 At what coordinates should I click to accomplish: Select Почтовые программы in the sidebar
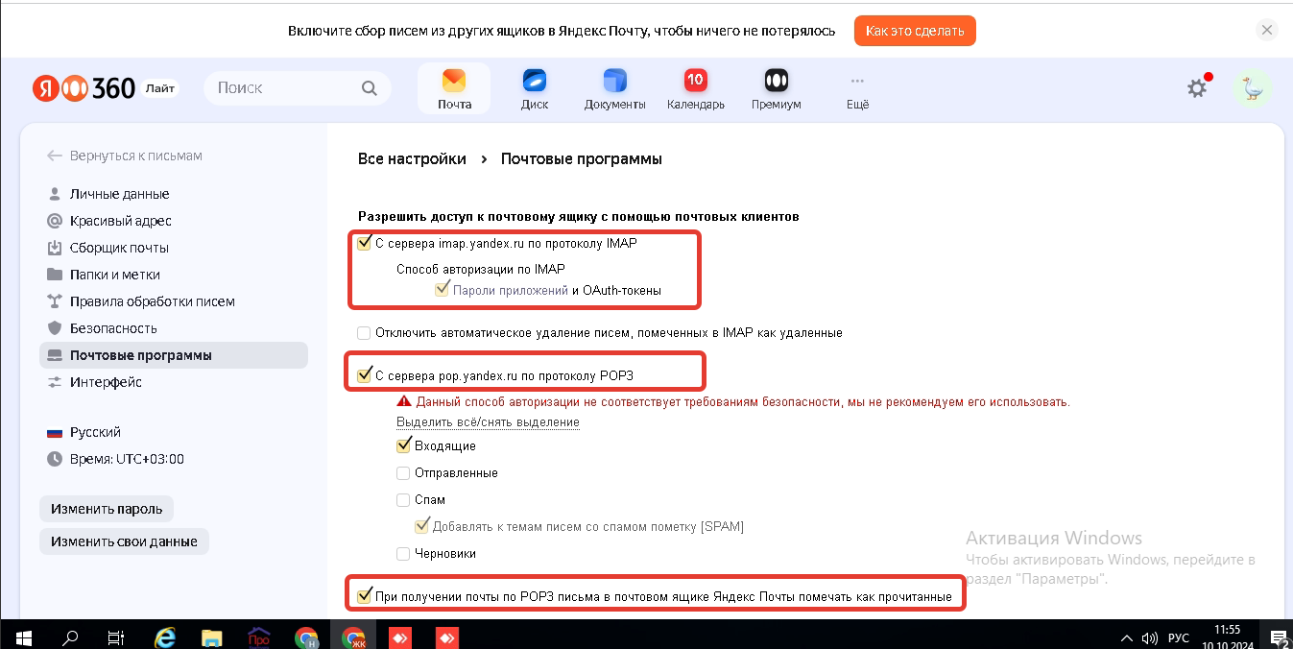pyautogui.click(x=173, y=355)
